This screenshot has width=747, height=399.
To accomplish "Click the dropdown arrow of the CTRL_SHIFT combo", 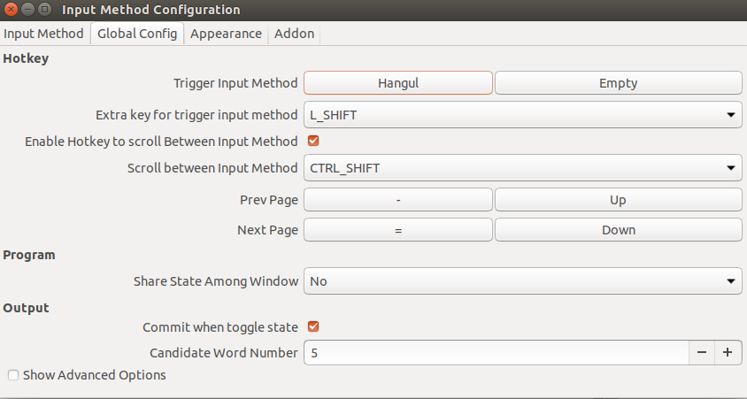I will click(x=731, y=168).
